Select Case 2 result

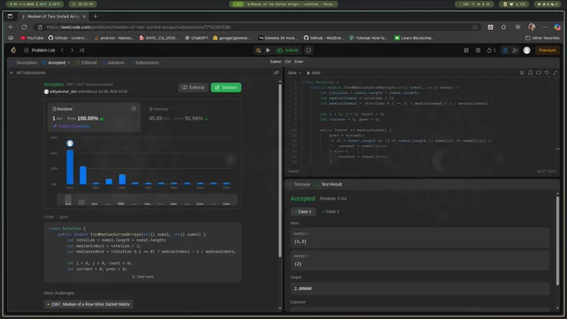(331, 212)
